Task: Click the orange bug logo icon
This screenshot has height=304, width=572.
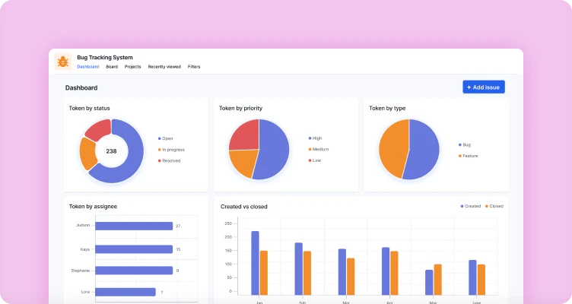Action: tap(62, 62)
